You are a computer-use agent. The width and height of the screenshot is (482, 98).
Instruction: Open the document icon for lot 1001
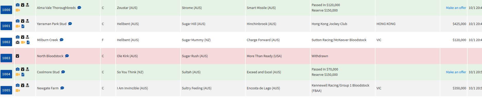[23, 26]
